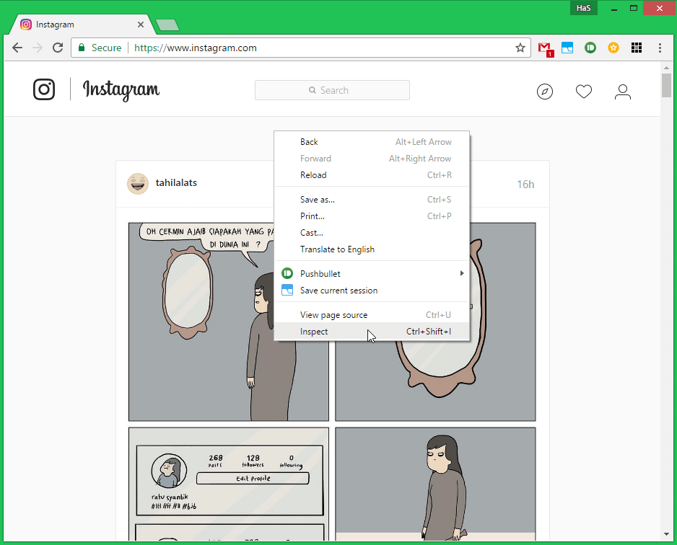Click the 16h post timestamp

(525, 185)
